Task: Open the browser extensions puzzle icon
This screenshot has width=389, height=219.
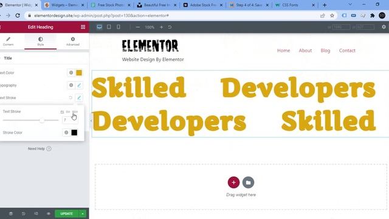Action: click(x=373, y=15)
